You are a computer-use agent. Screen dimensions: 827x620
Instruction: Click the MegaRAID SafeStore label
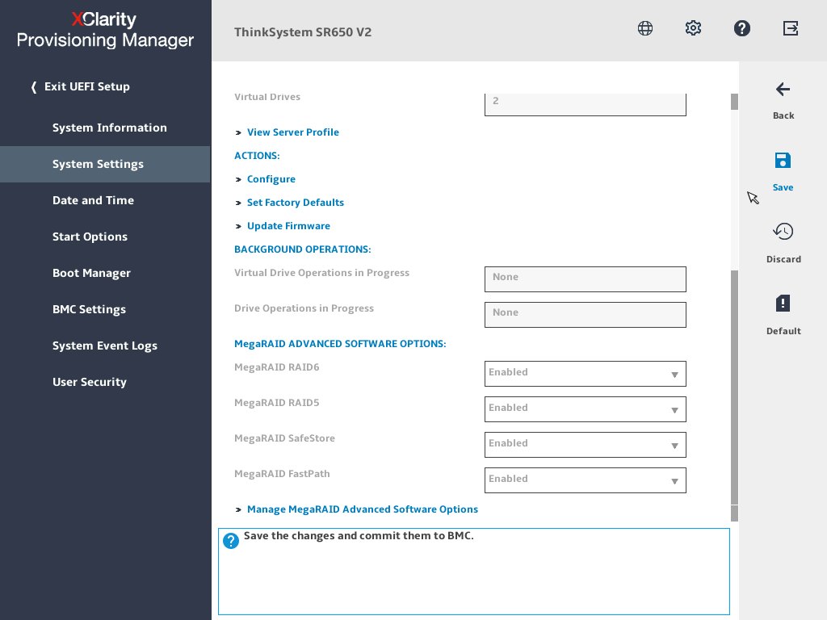[x=284, y=438]
